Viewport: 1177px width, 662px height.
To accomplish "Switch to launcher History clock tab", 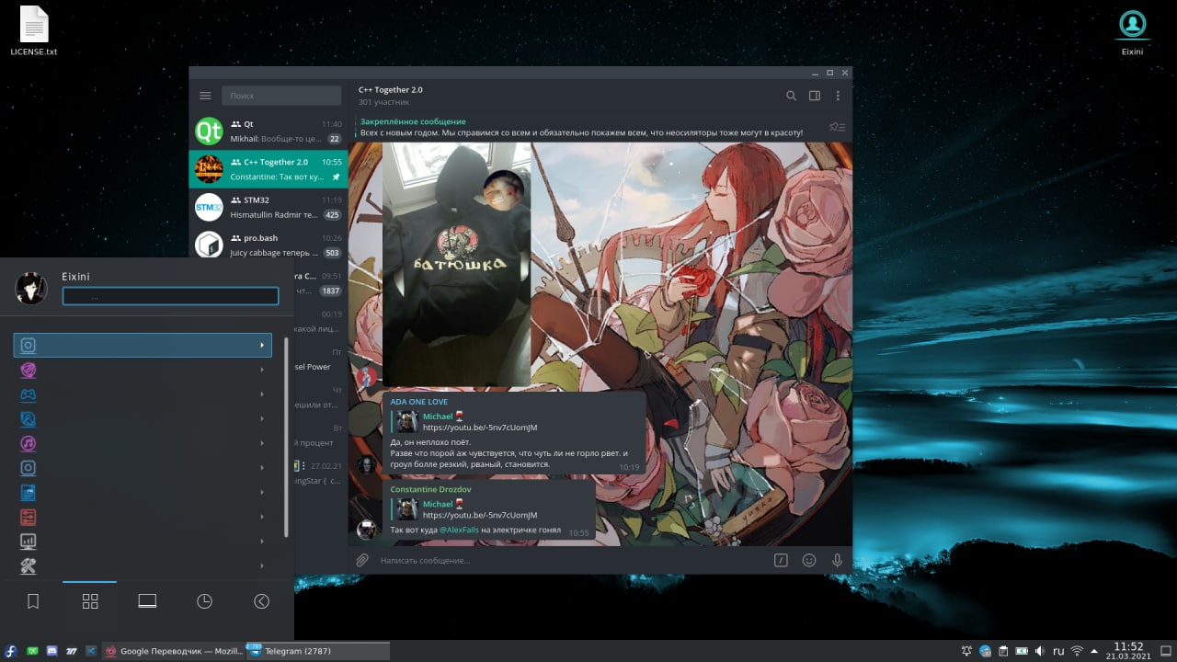I will (x=204, y=601).
